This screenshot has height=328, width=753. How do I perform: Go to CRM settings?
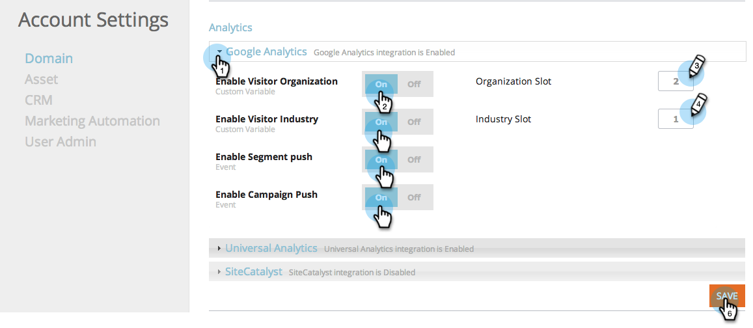[39, 100]
